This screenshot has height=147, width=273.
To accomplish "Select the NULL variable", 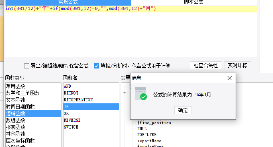I will click(x=142, y=129).
